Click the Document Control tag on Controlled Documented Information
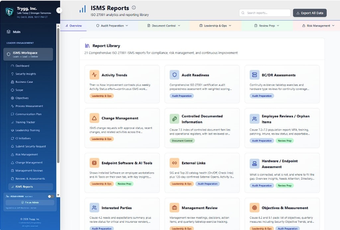340x230 pixels. click(x=182, y=141)
